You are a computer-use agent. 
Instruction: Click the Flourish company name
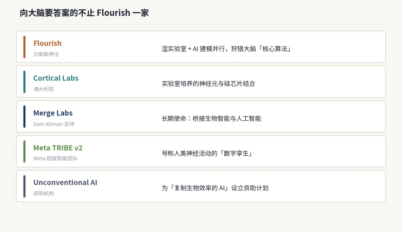pos(47,43)
